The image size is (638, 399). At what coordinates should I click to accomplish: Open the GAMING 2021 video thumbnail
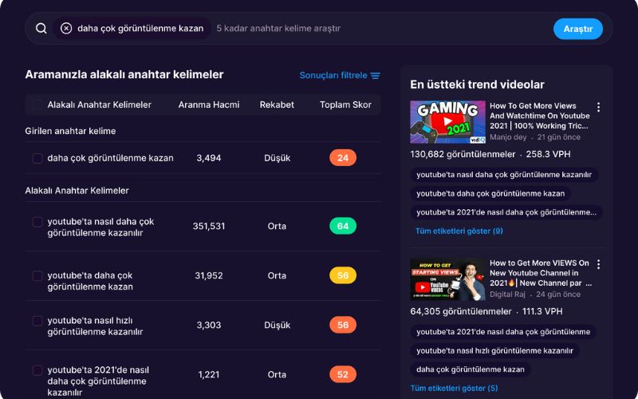click(x=447, y=122)
